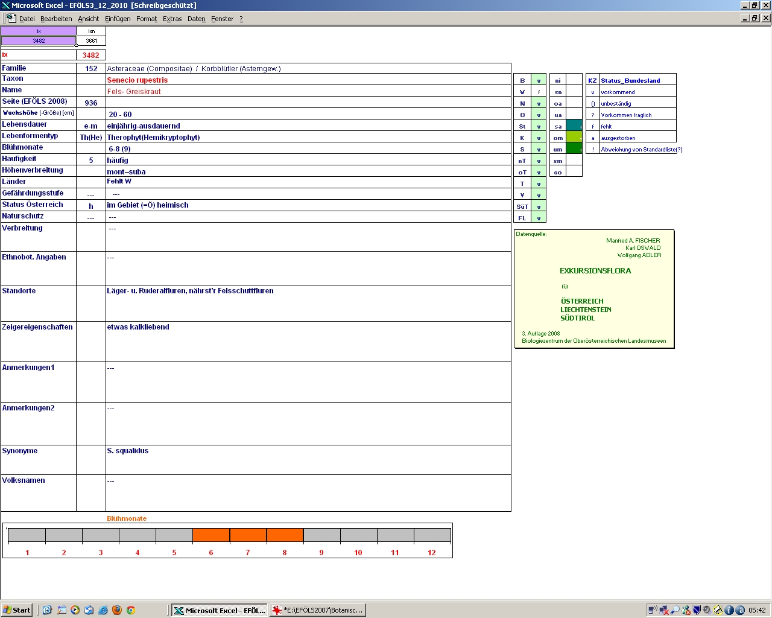772x618 pixels.
Task: Select the 'häufig' frequency cell
Action: point(308,160)
